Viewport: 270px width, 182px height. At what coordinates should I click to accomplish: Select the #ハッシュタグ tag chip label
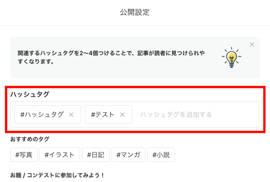[42, 115]
